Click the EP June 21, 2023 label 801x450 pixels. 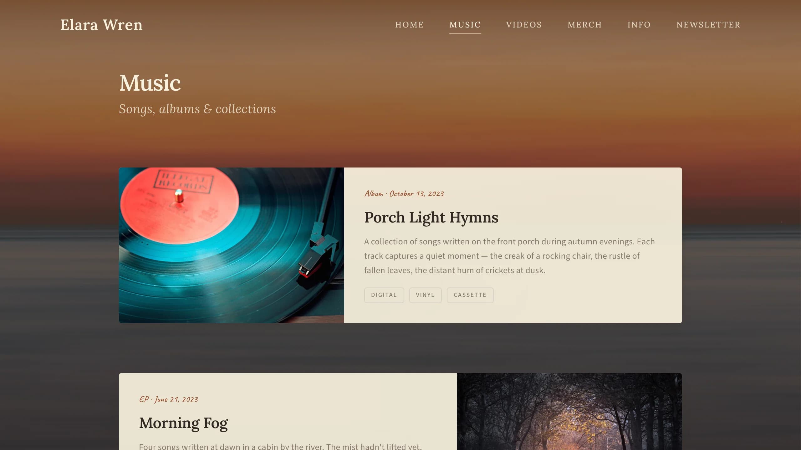169,399
